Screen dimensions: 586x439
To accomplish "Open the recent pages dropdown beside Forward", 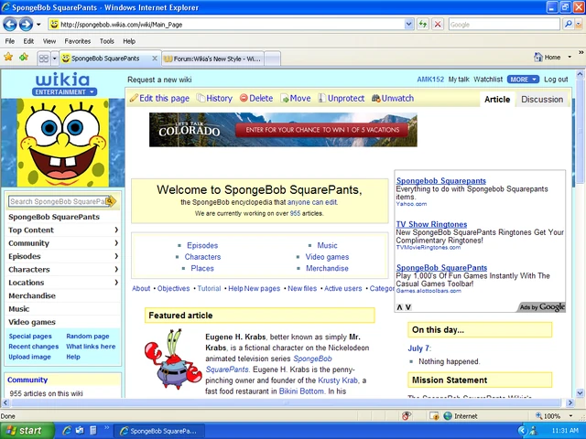I will tap(38, 25).
